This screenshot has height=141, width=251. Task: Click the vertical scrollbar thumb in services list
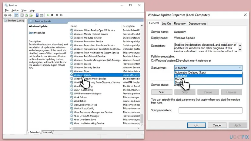142,119
